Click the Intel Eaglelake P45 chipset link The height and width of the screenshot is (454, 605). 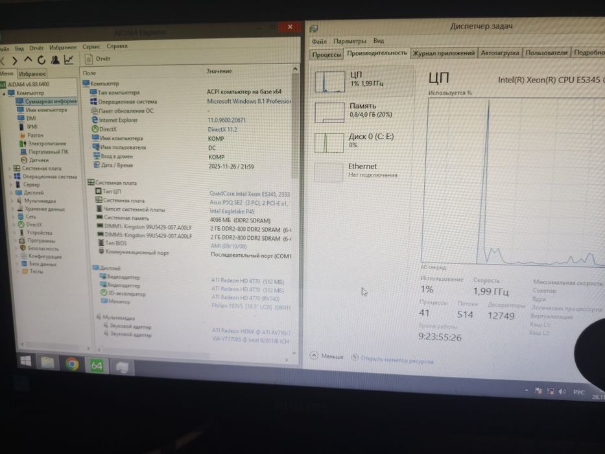tap(232, 211)
